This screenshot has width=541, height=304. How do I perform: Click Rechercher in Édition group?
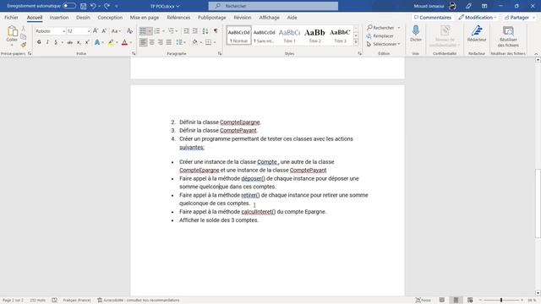(x=380, y=28)
